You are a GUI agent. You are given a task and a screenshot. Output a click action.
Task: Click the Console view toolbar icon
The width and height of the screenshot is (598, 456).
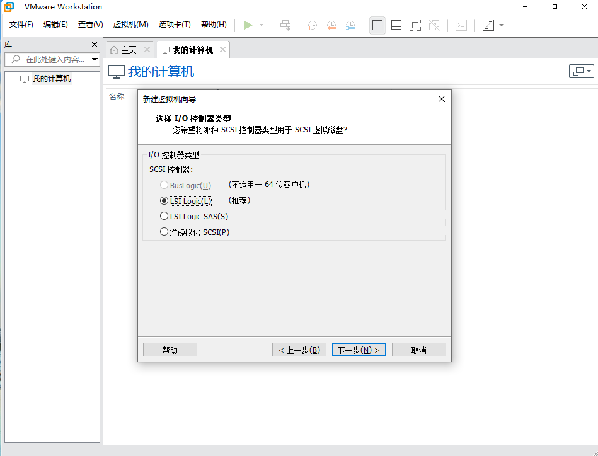[x=461, y=25]
